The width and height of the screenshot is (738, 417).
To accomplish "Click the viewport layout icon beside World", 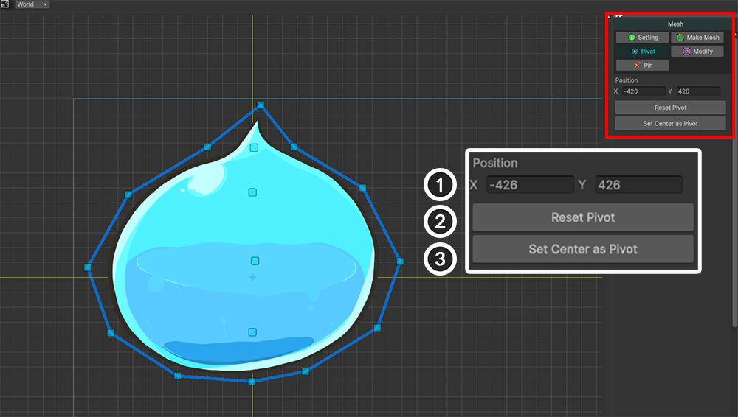I will [x=5, y=4].
